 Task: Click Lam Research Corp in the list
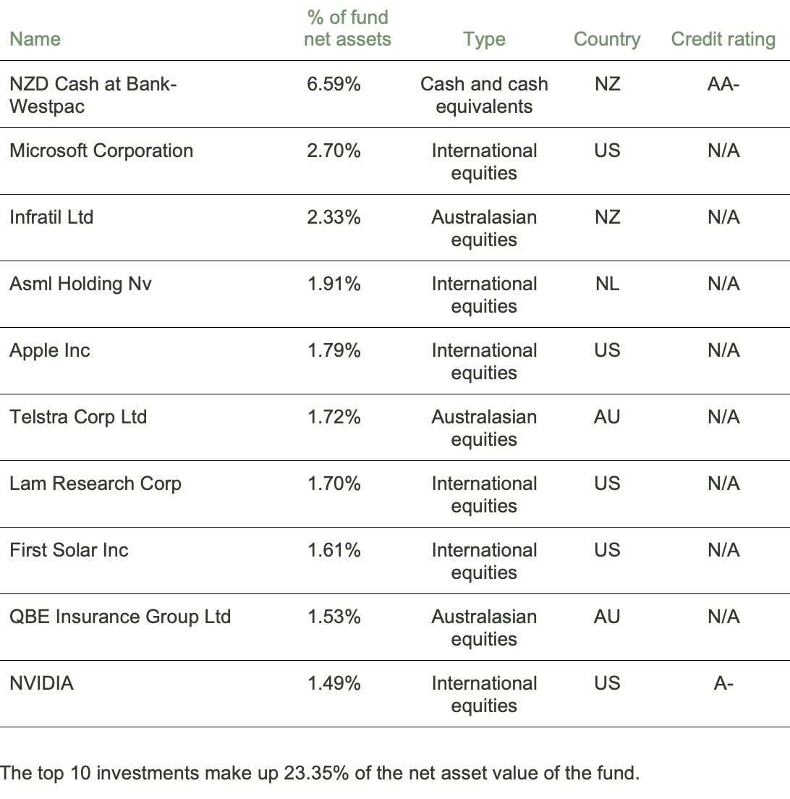pyautogui.click(x=95, y=483)
